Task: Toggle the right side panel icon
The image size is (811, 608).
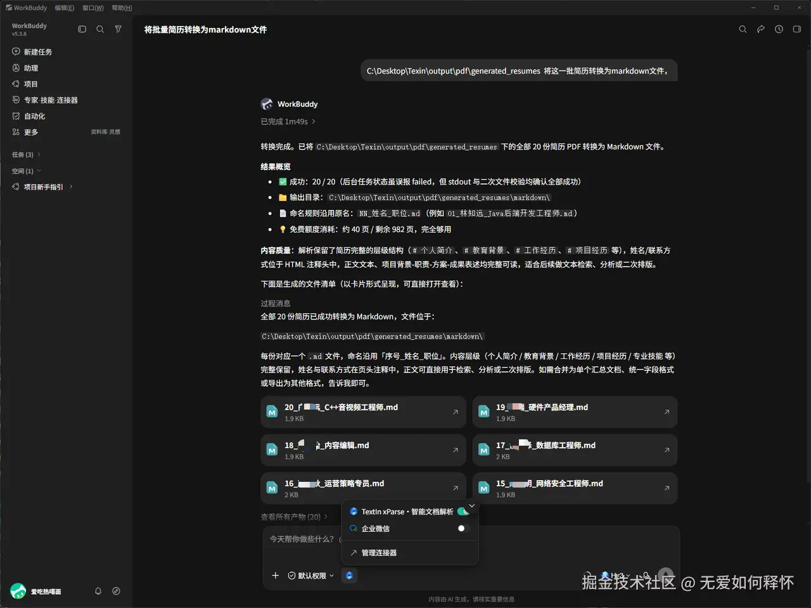Action: [797, 29]
